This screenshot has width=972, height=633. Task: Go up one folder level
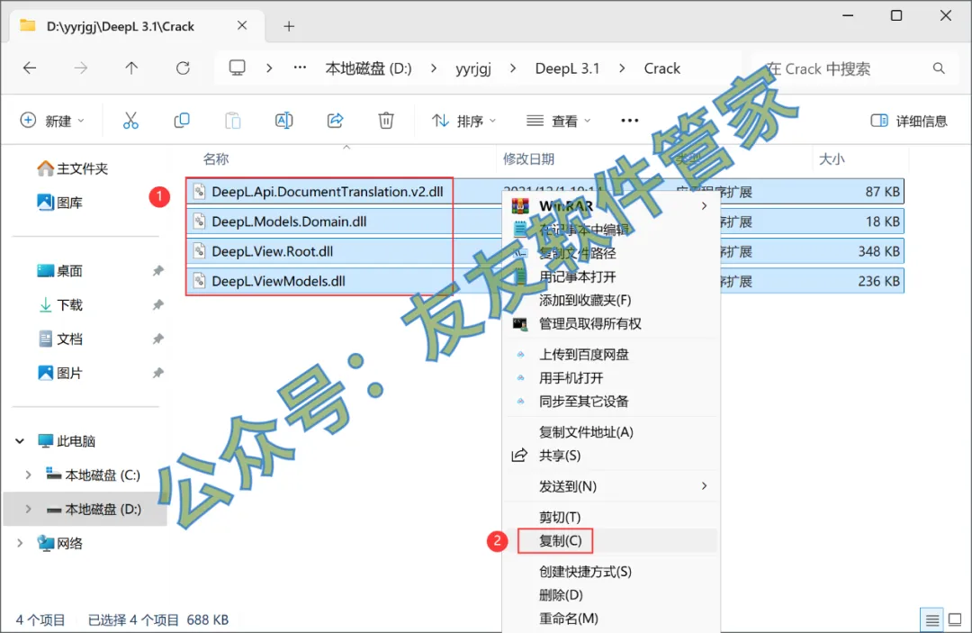tap(131, 68)
